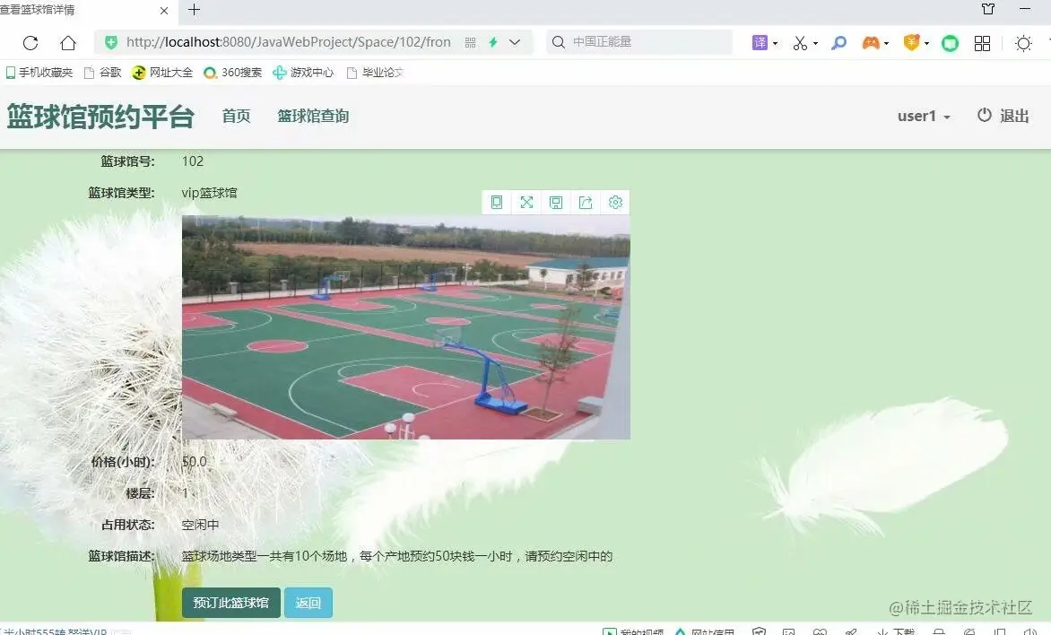Expand the user1 account dropdown
Viewport: 1051px width, 635px height.
[924, 116]
